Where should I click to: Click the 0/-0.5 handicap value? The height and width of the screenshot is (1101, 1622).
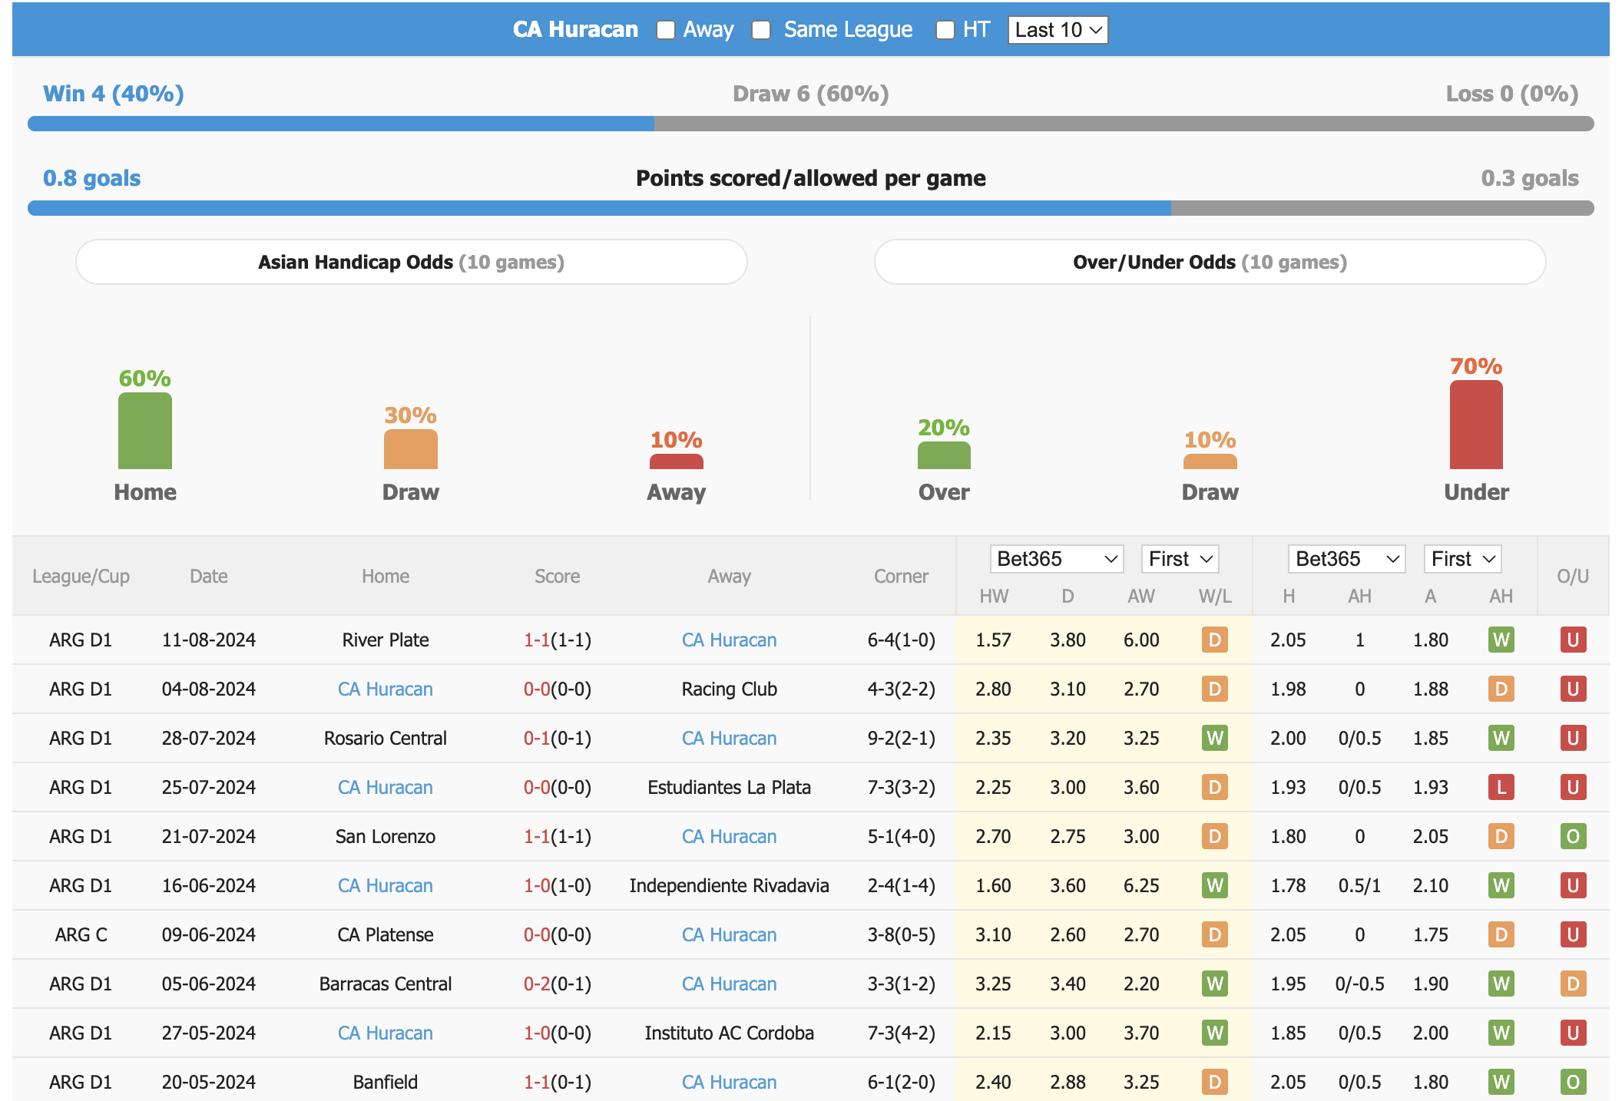point(1360,984)
